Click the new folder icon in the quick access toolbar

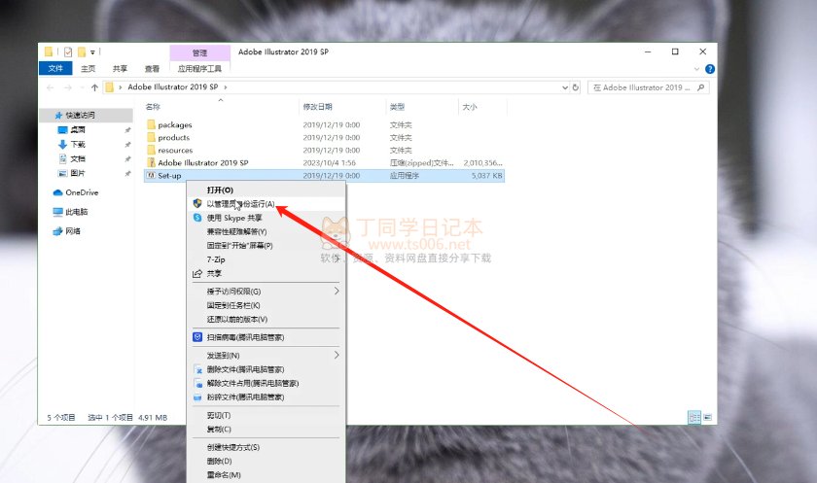pos(82,52)
